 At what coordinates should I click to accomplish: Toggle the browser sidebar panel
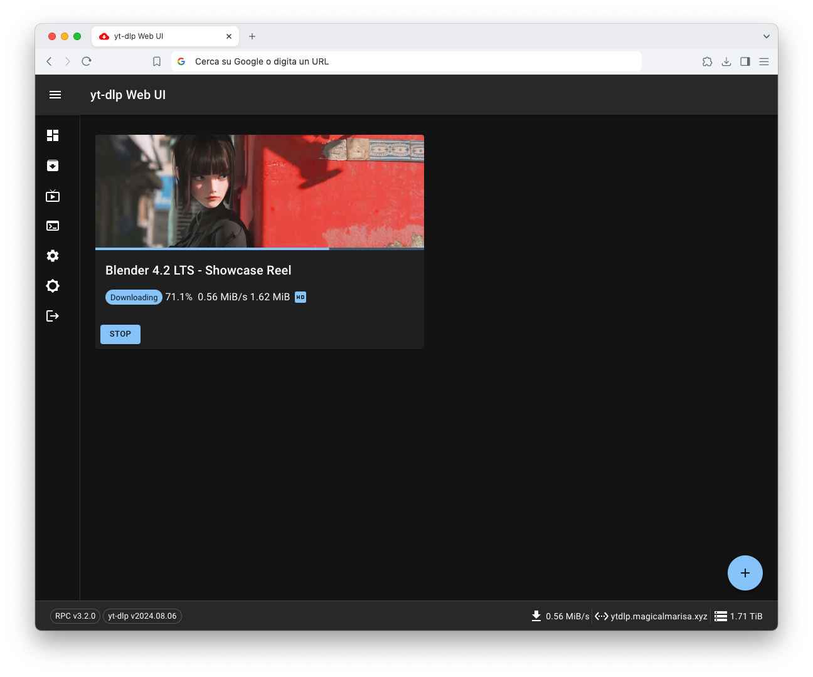745,61
